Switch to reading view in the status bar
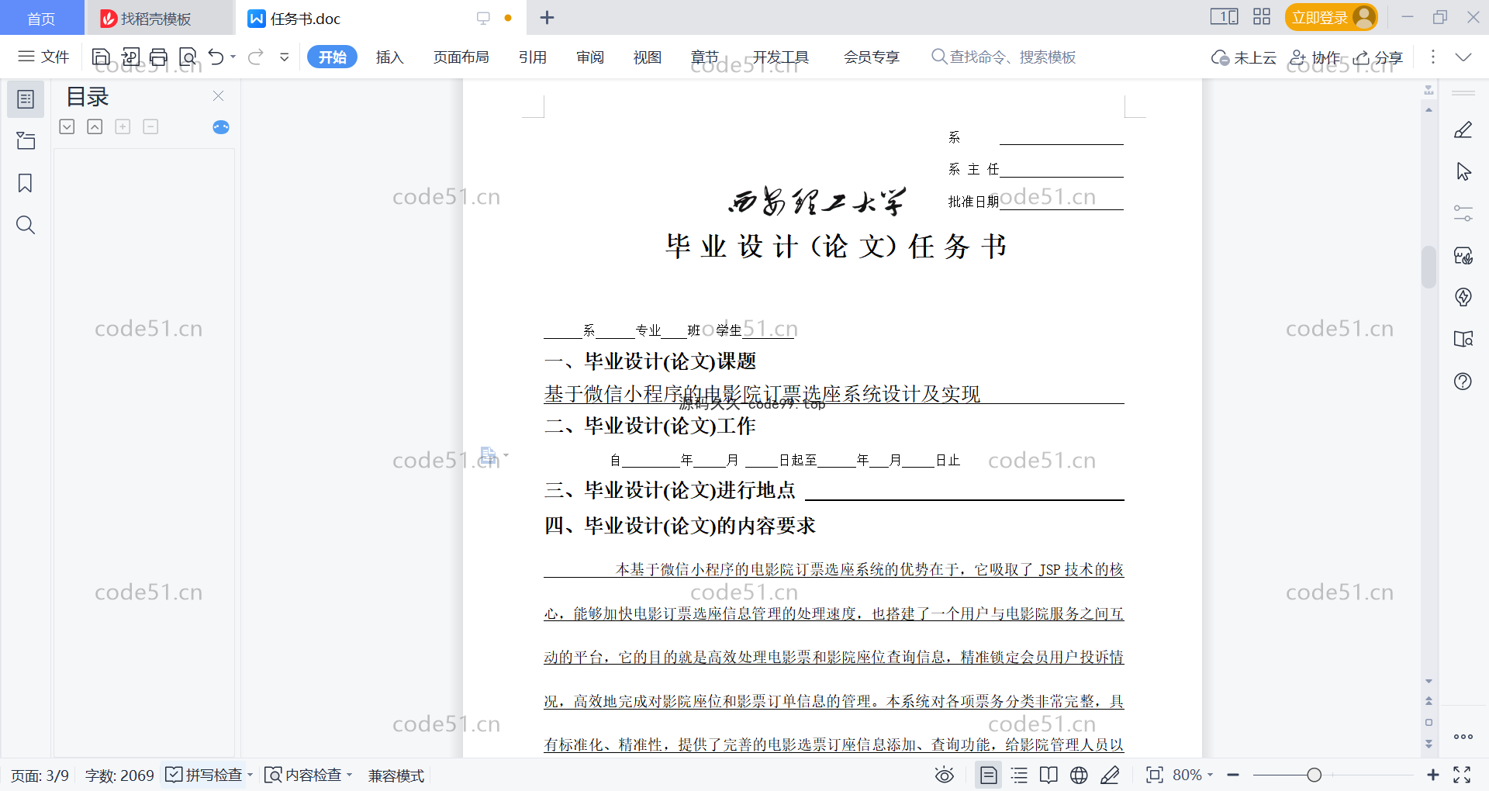 1049,775
